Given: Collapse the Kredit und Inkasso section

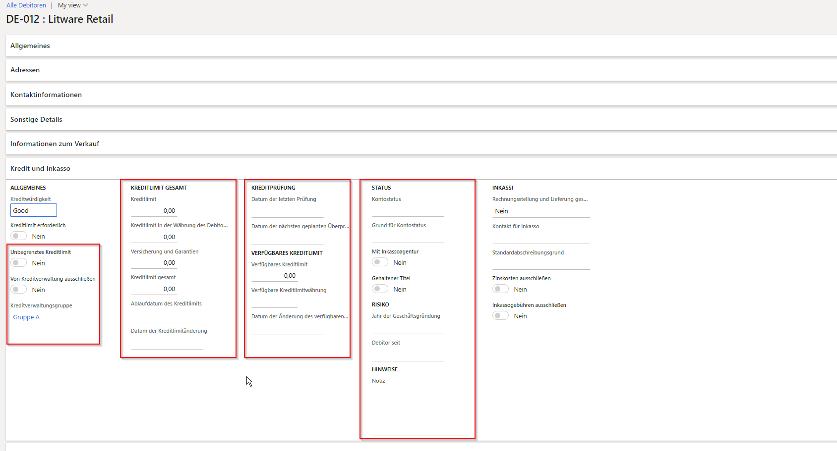Looking at the screenshot, I should pyautogui.click(x=40, y=168).
